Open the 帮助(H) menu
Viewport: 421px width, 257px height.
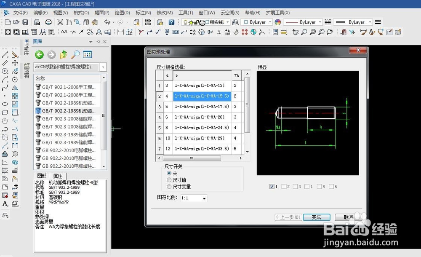coord(252,13)
